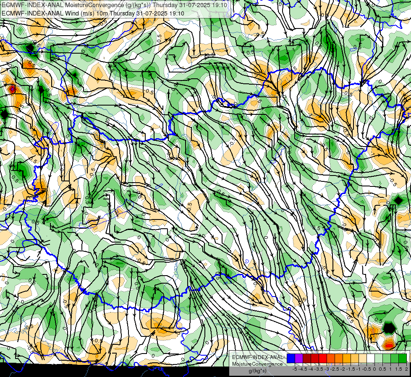This screenshot has height=377, width=411.
Task: Choose the orange swatch between -2.5 and -2
Action: coord(339,358)
